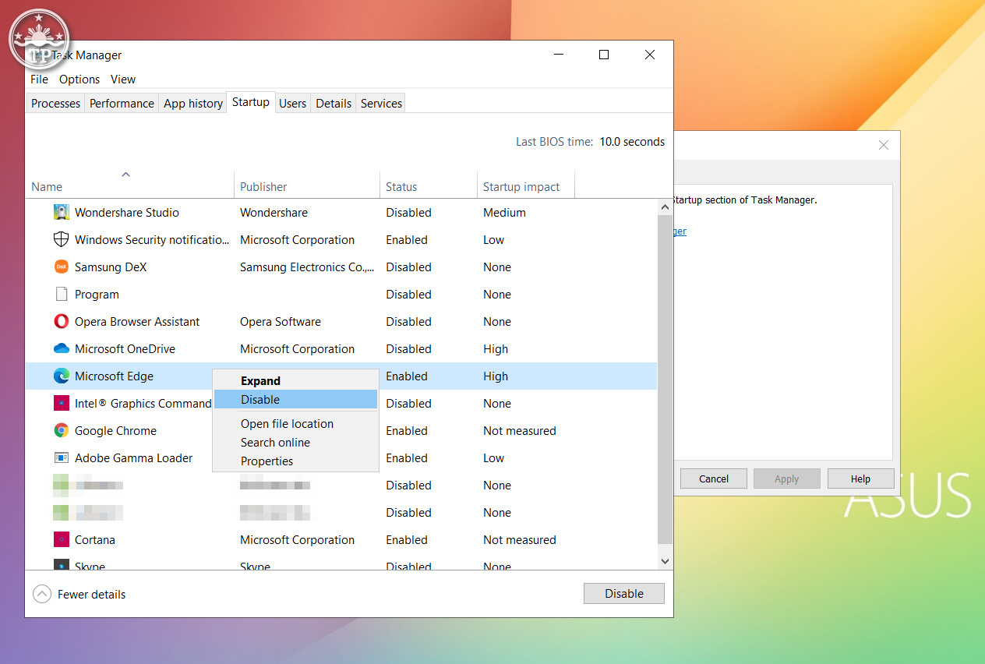985x664 pixels.
Task: Click the Windows Security shield icon
Action: point(62,239)
